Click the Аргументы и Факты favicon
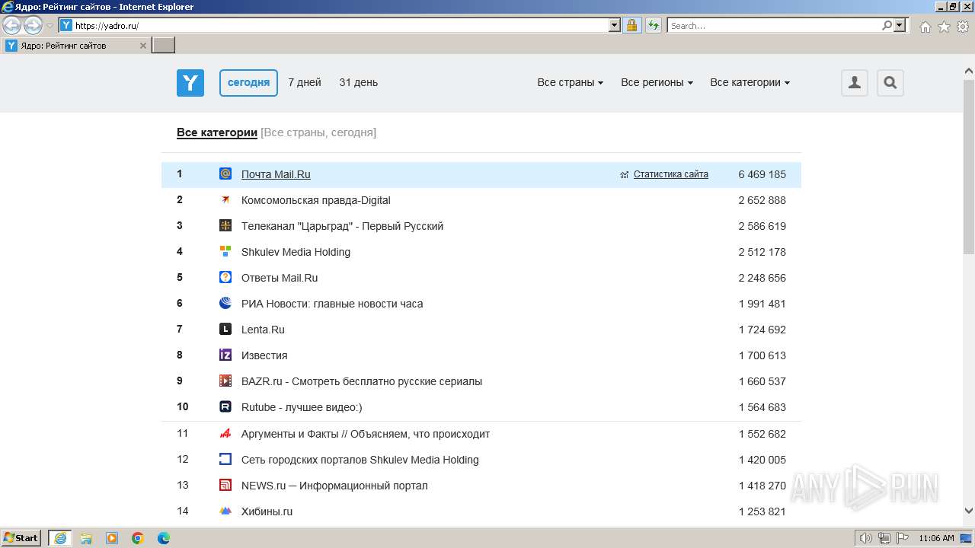The image size is (975, 548). 225,433
